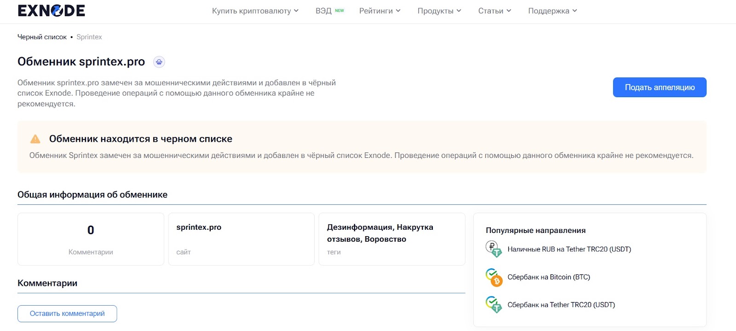Expand the Статьи menu
736x331 pixels.
point(494,11)
